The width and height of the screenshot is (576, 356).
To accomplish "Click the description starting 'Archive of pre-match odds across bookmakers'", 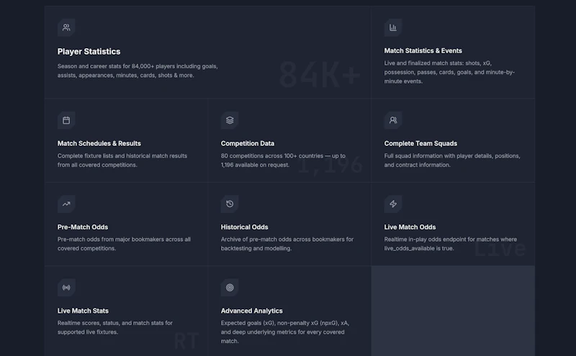I will (287, 244).
